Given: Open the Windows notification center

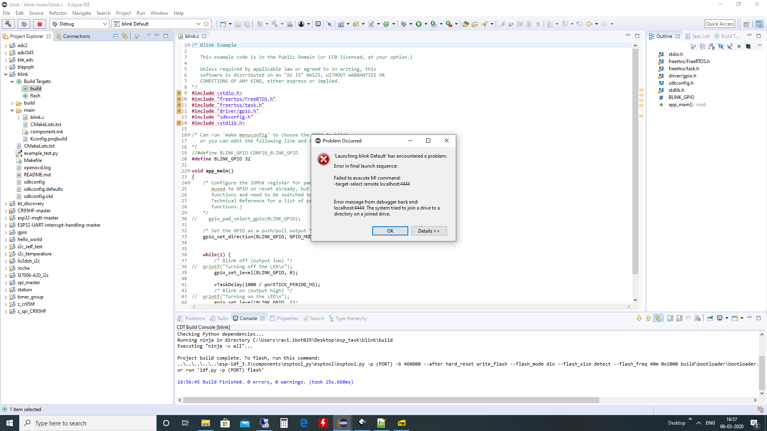Looking at the screenshot, I should [755, 423].
